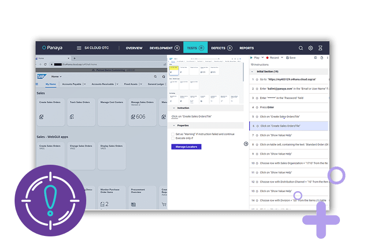Click the document copy icon in script toolbar
The image size is (365, 251).
(x=322, y=58)
